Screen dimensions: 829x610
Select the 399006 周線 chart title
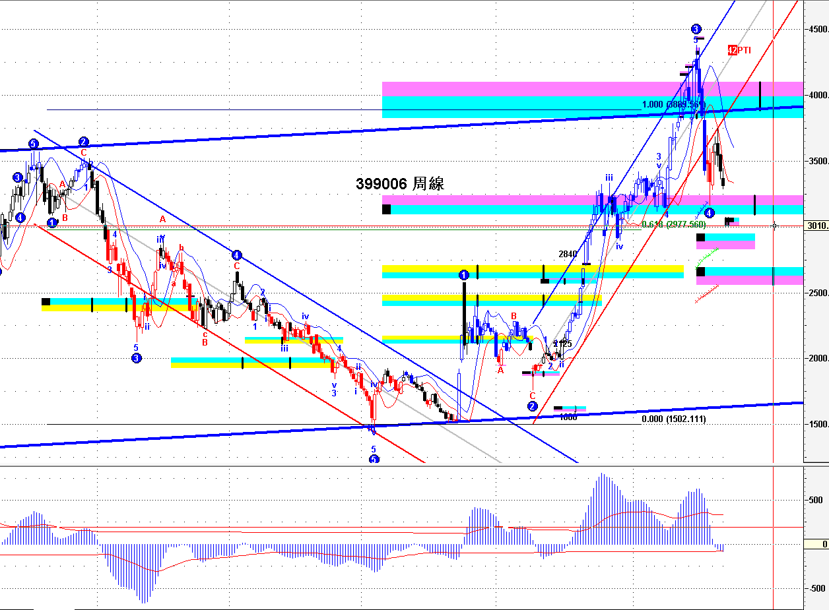400,184
